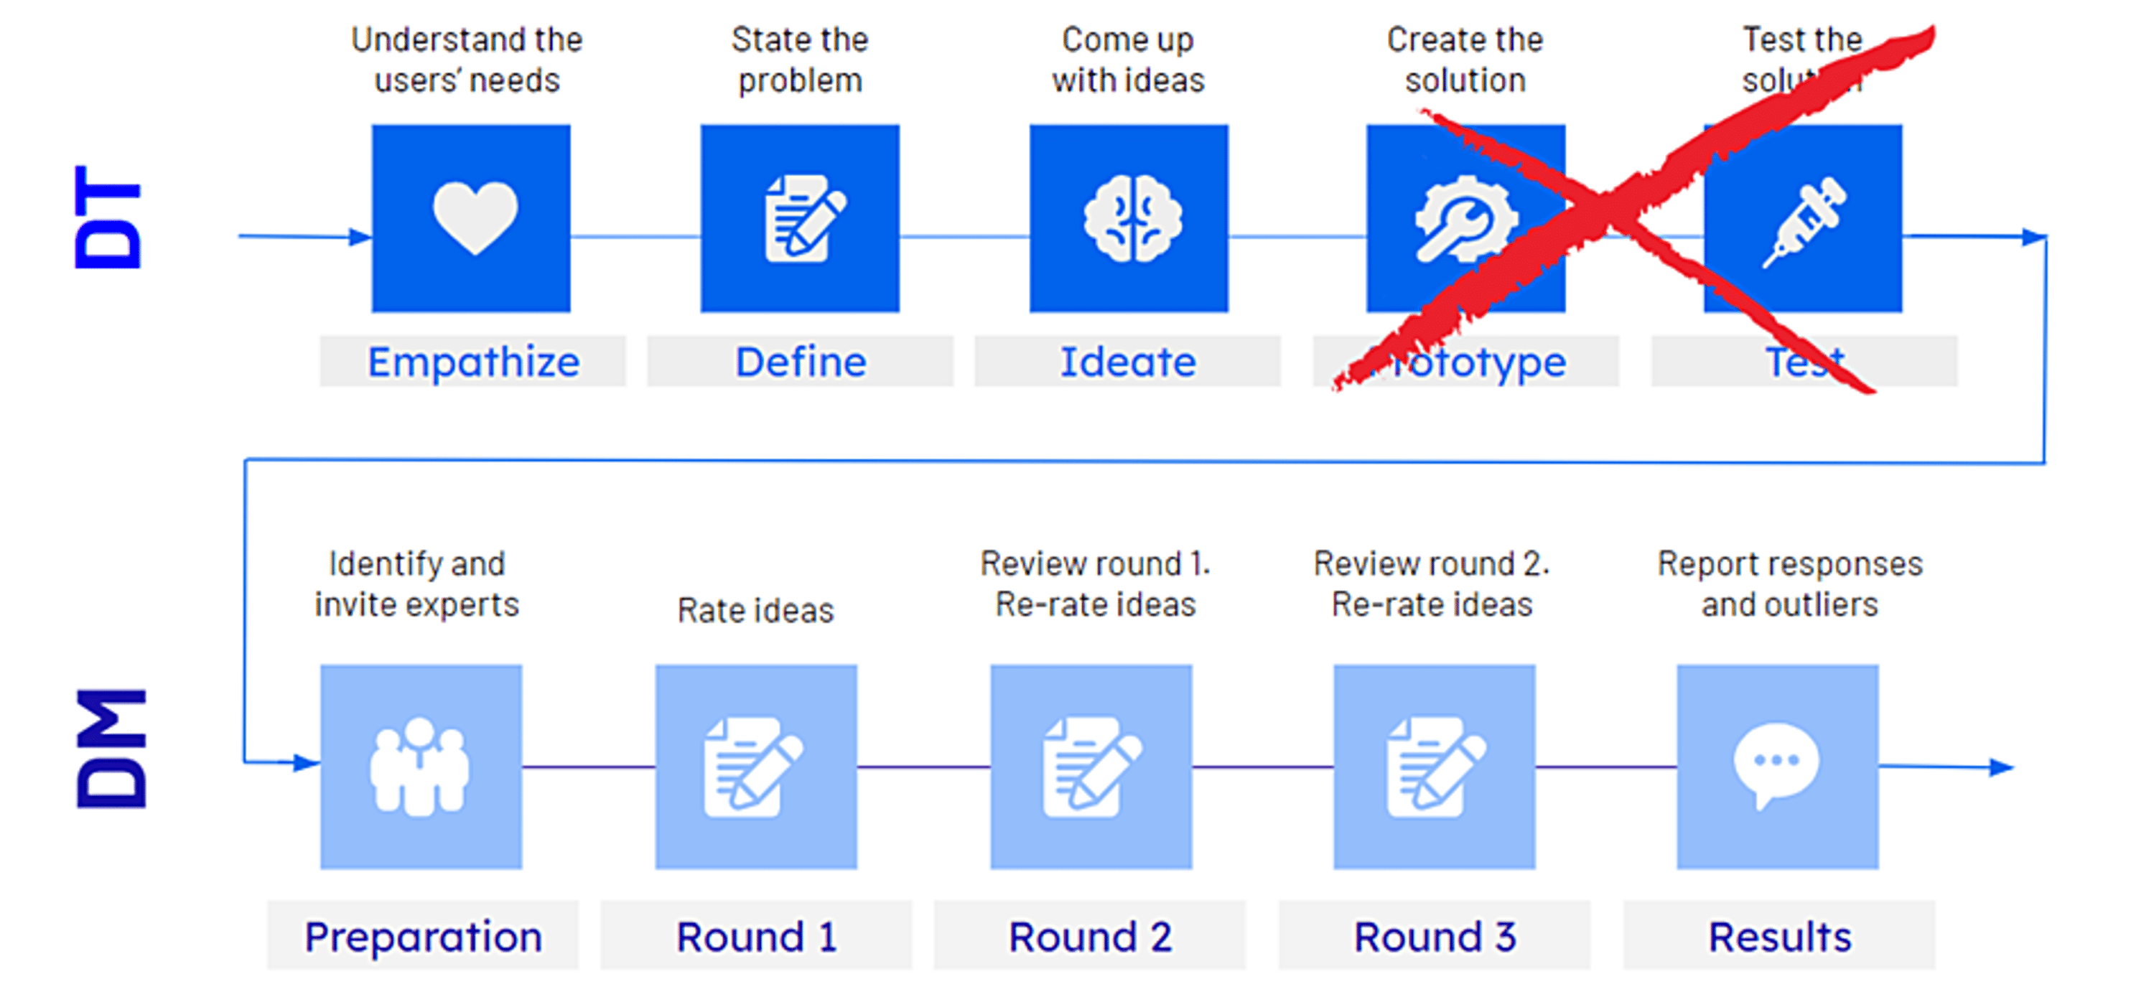Click the Empathize label
The image size is (2154, 997).
click(x=473, y=362)
